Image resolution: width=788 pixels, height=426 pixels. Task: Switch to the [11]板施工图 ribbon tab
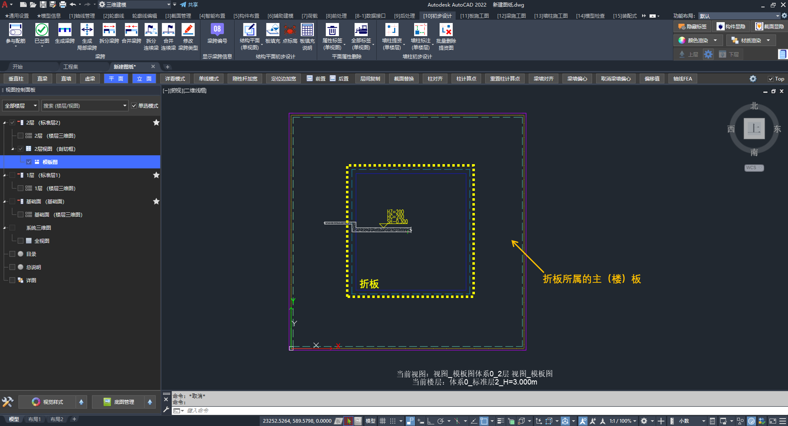tap(474, 16)
